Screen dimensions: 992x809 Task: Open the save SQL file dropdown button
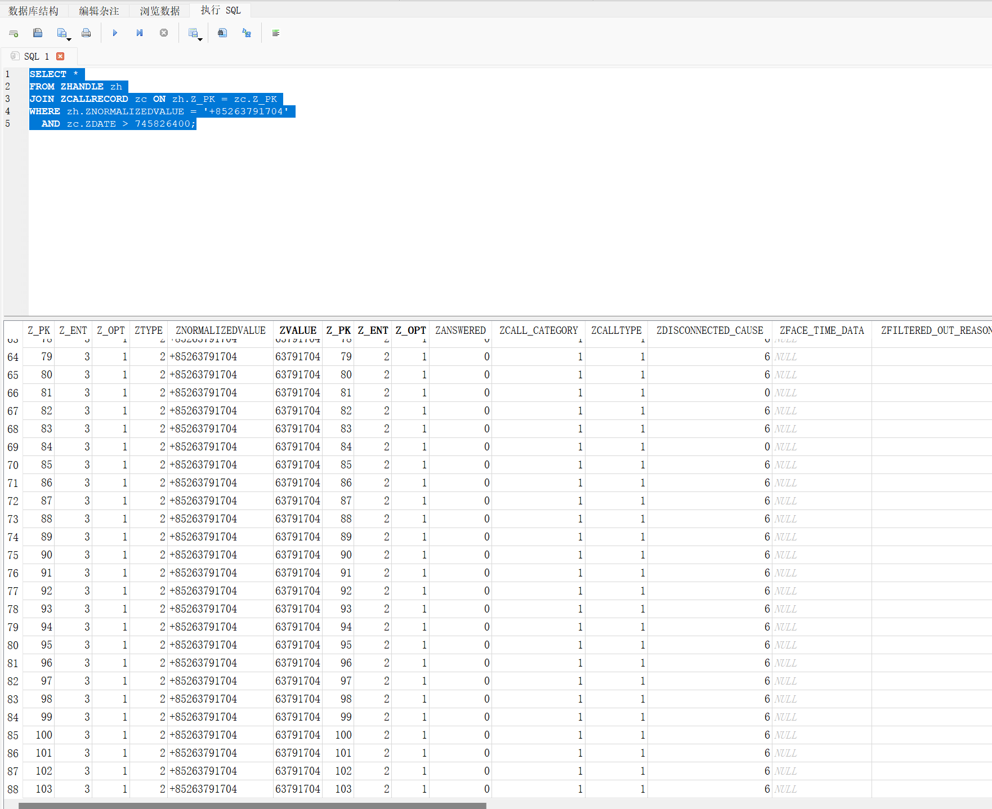(x=64, y=33)
